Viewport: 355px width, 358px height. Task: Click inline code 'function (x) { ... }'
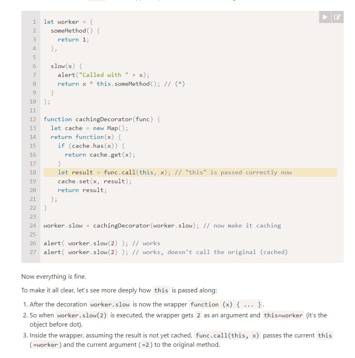pyautogui.click(x=226, y=304)
